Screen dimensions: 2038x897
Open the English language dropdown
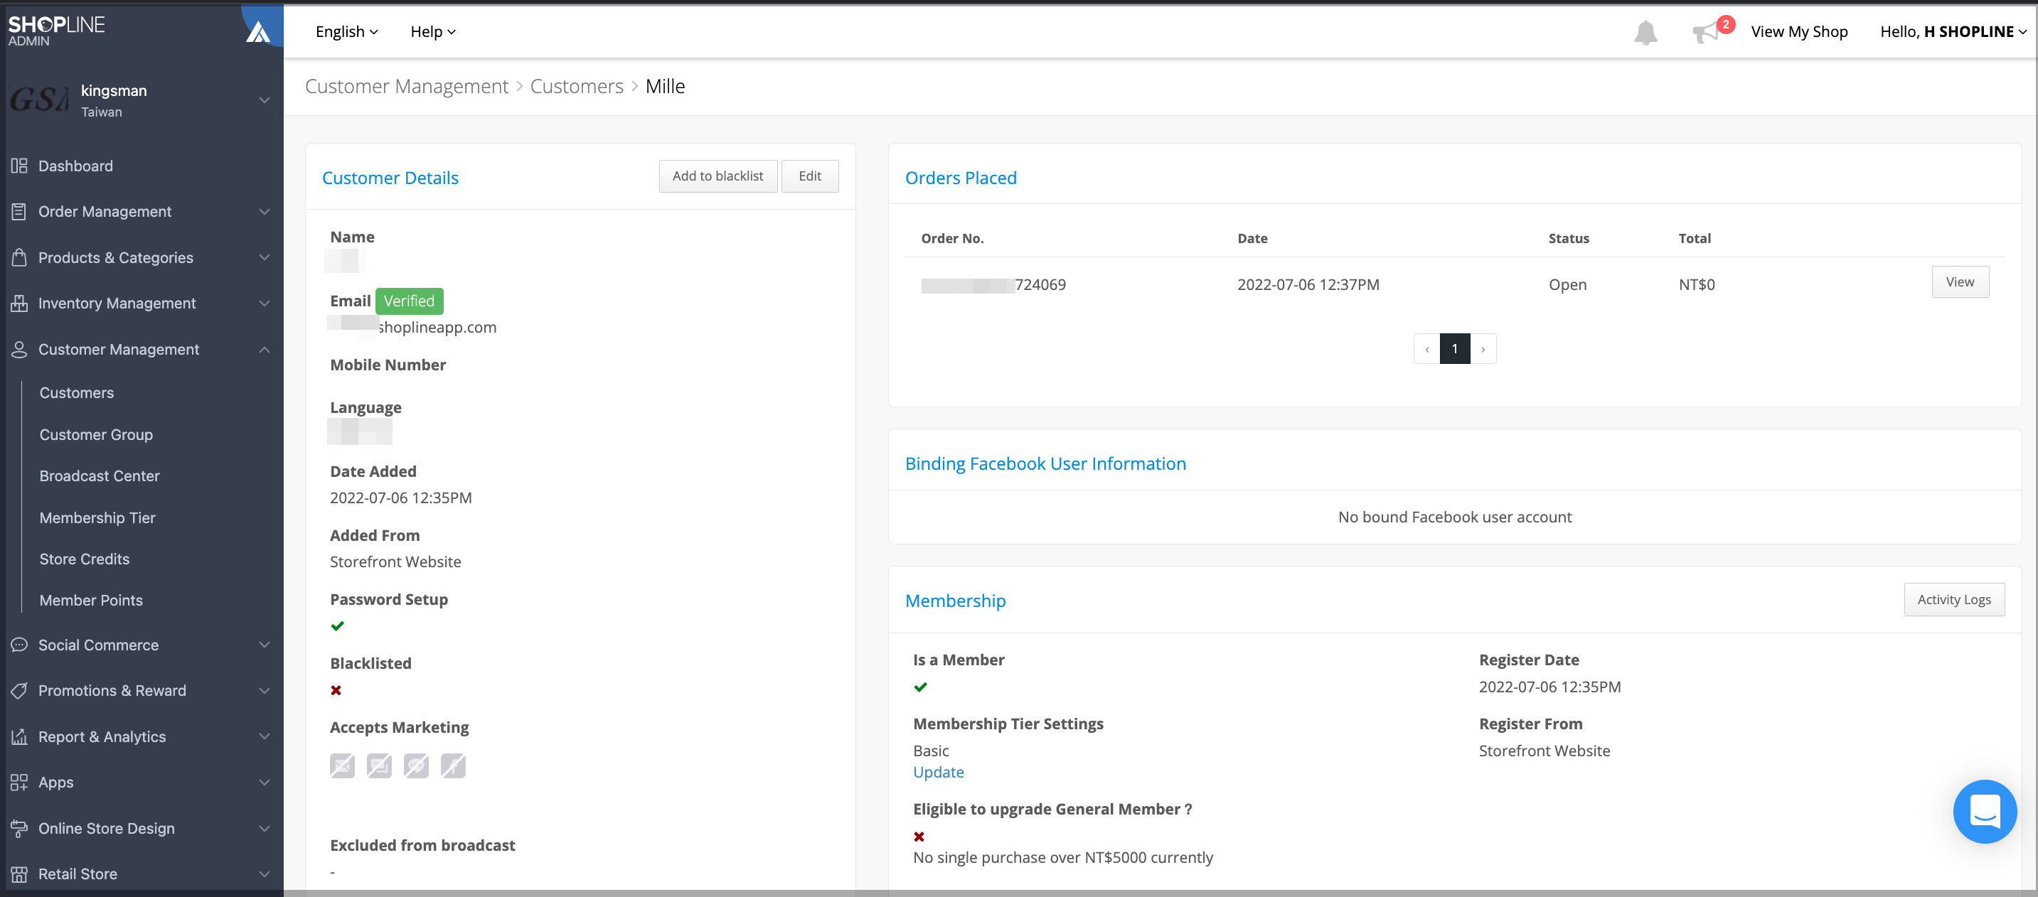pyautogui.click(x=346, y=33)
